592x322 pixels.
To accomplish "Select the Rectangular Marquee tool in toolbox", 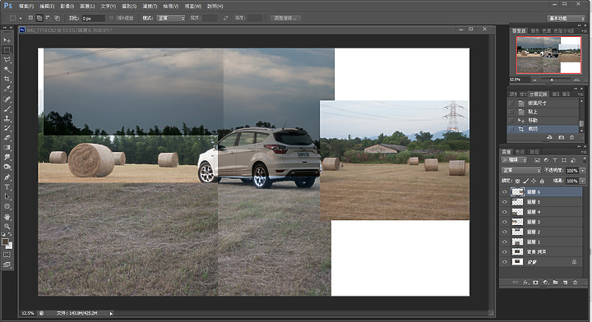I will pos(7,50).
